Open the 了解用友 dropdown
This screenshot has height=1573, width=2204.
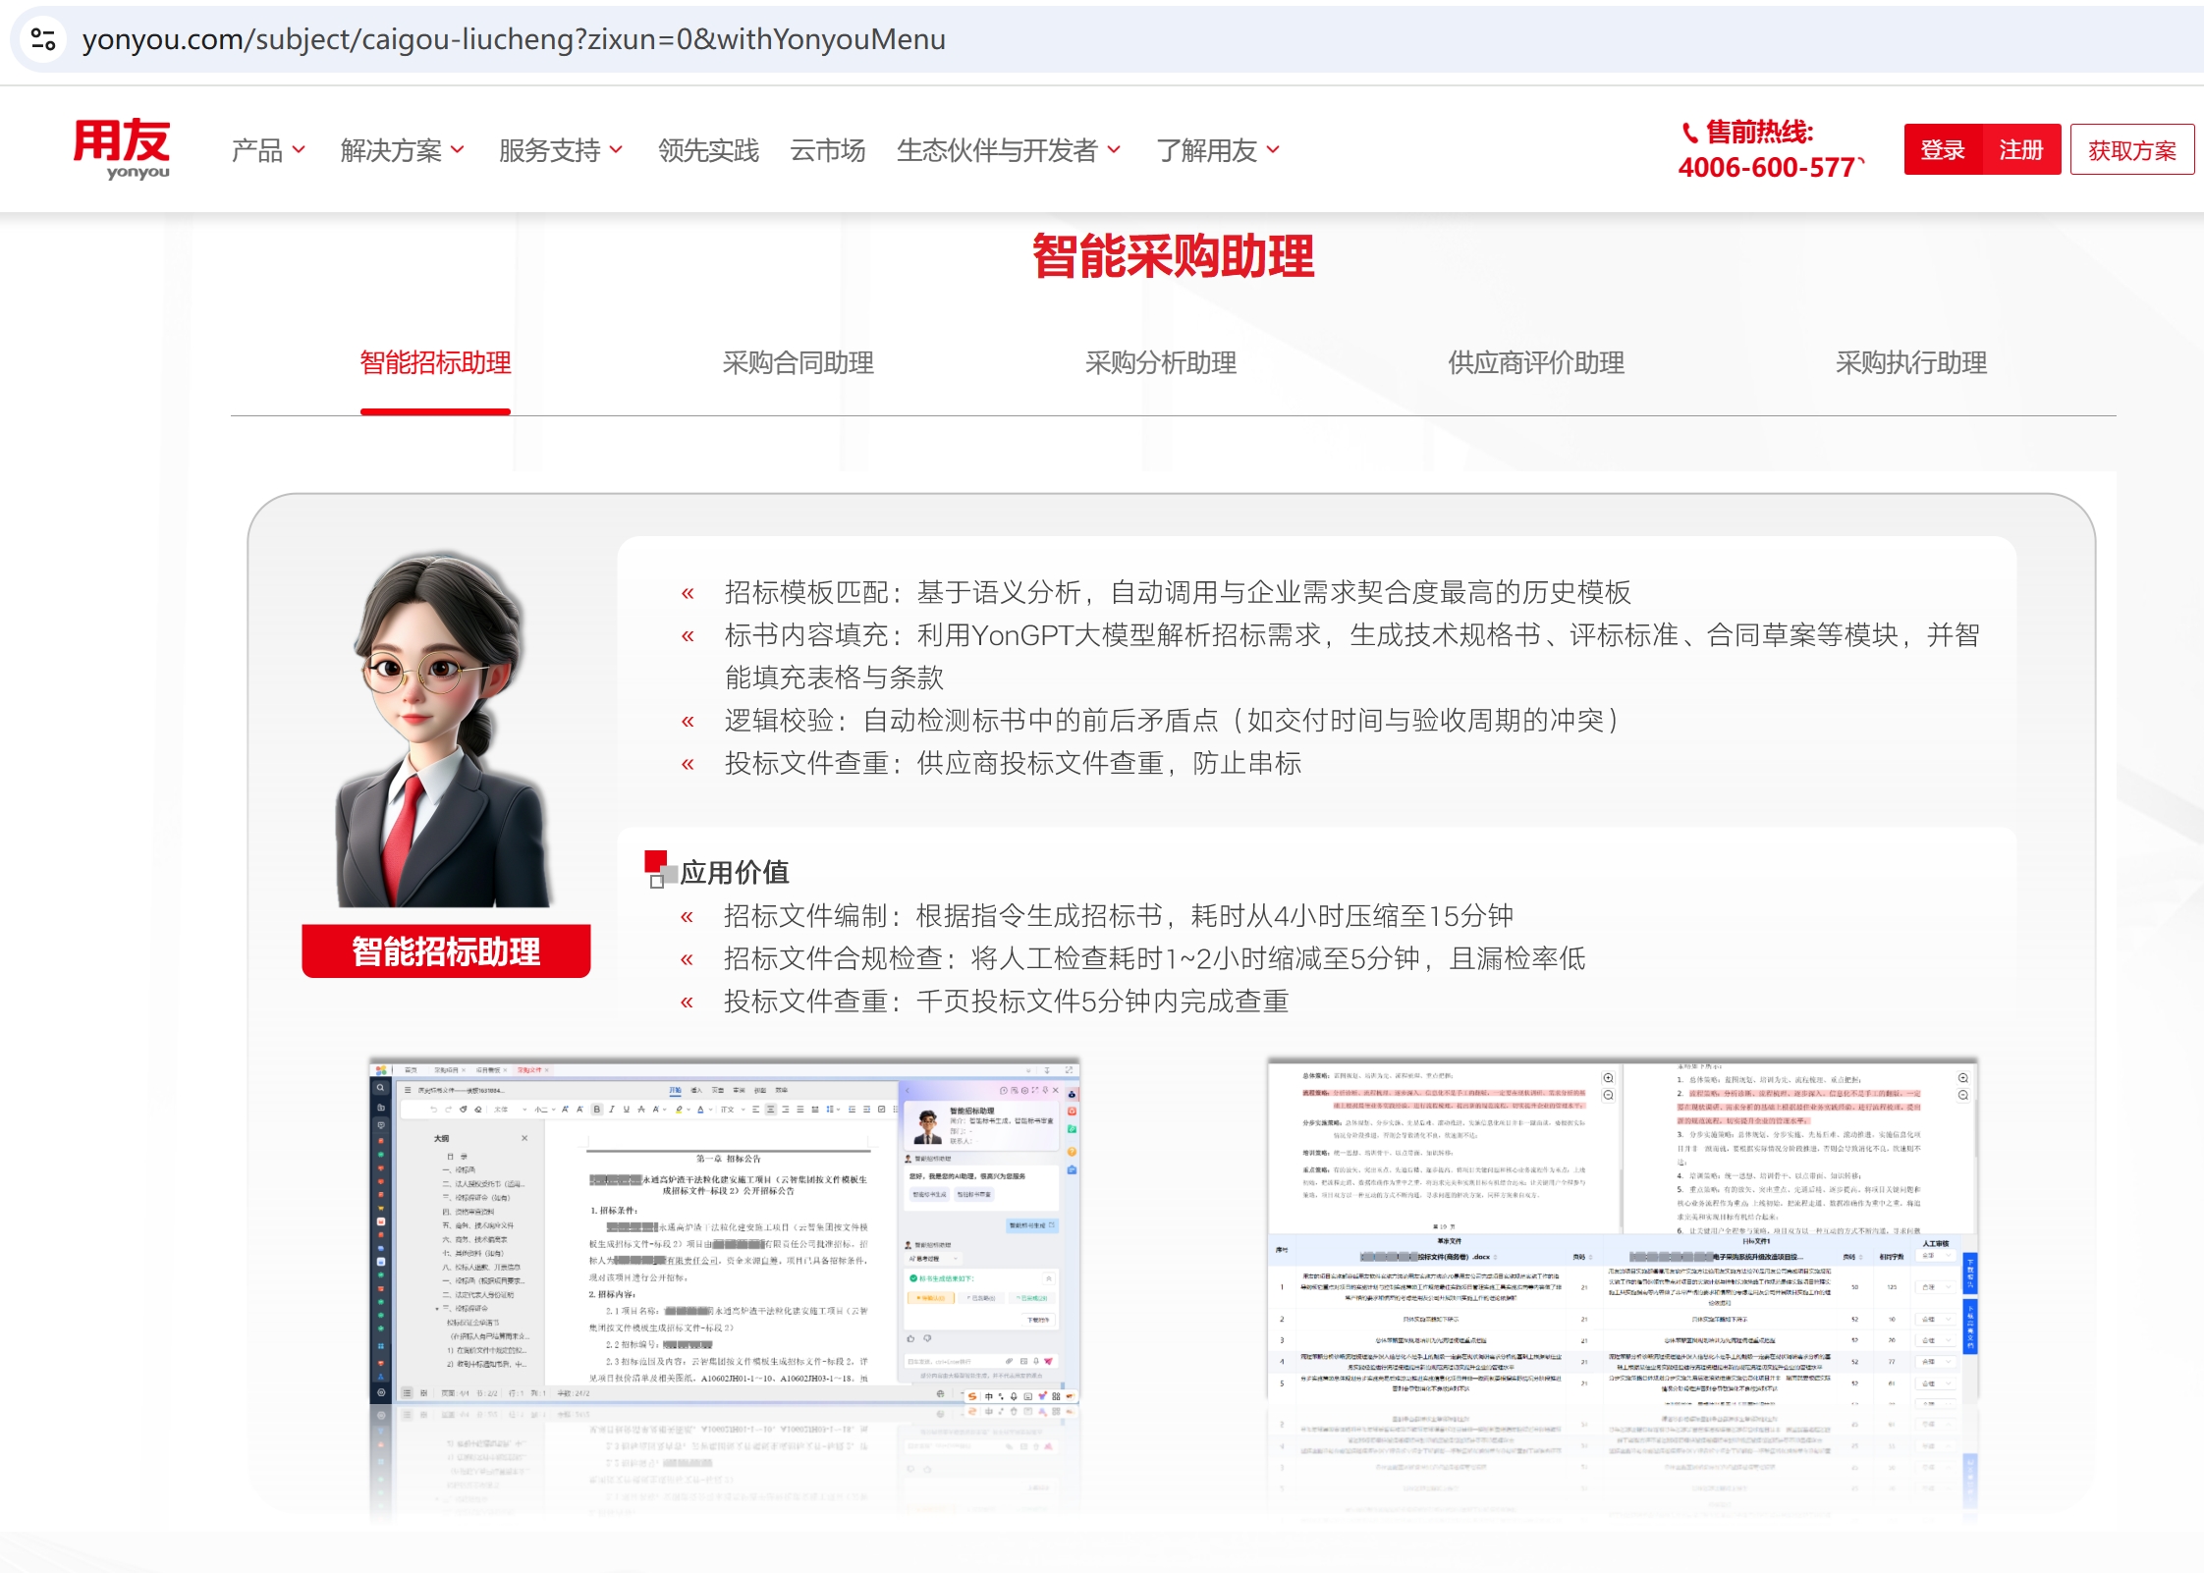1218,150
